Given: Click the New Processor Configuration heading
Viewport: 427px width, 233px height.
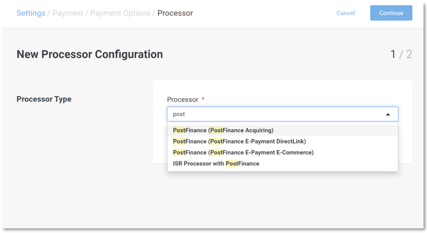Looking at the screenshot, I should coord(90,55).
